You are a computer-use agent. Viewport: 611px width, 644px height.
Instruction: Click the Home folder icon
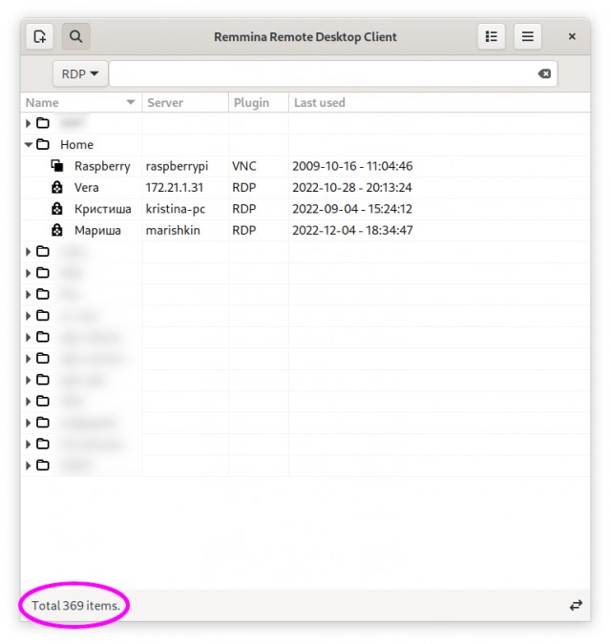tap(43, 144)
